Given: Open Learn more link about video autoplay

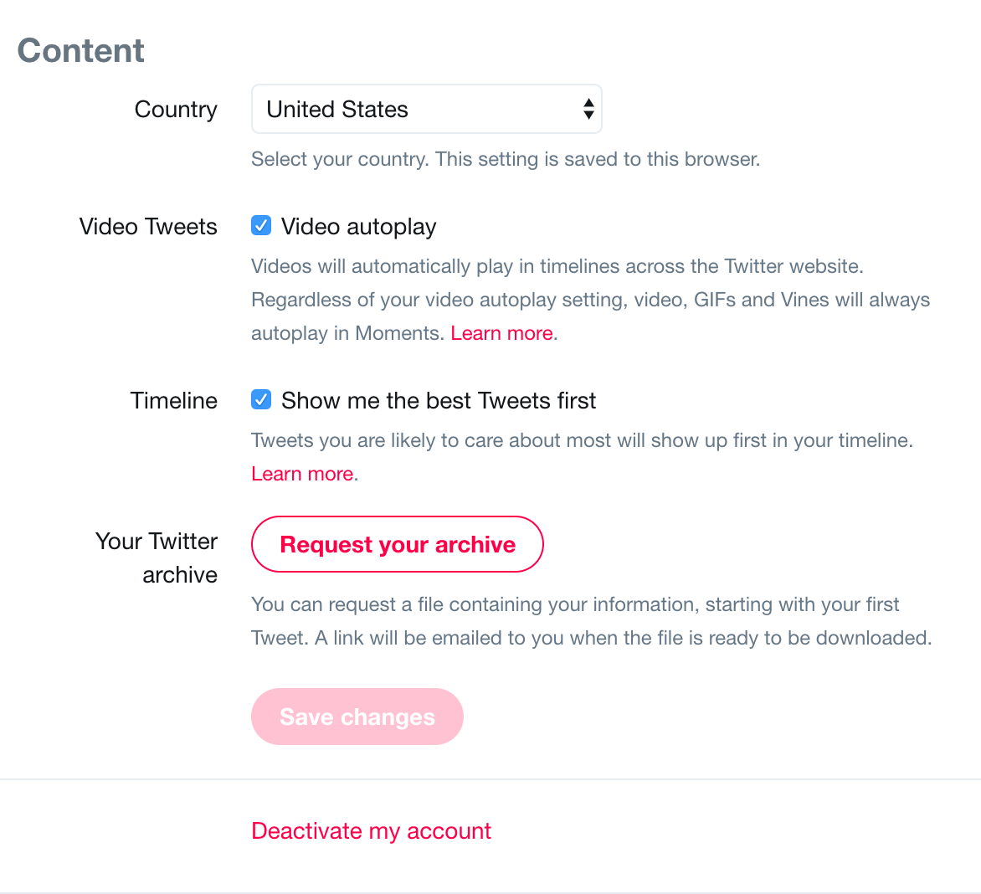Looking at the screenshot, I should click(501, 333).
